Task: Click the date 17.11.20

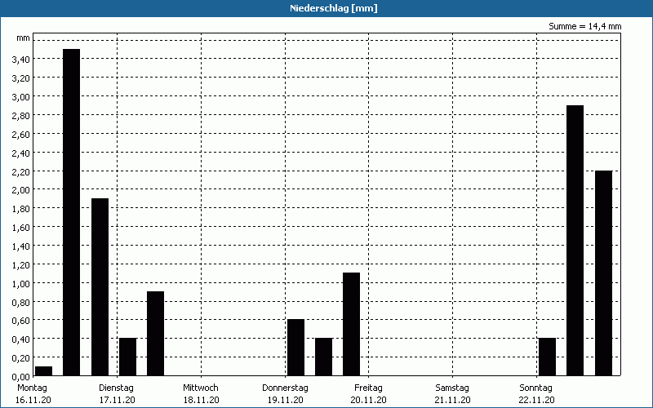Action: point(117,400)
